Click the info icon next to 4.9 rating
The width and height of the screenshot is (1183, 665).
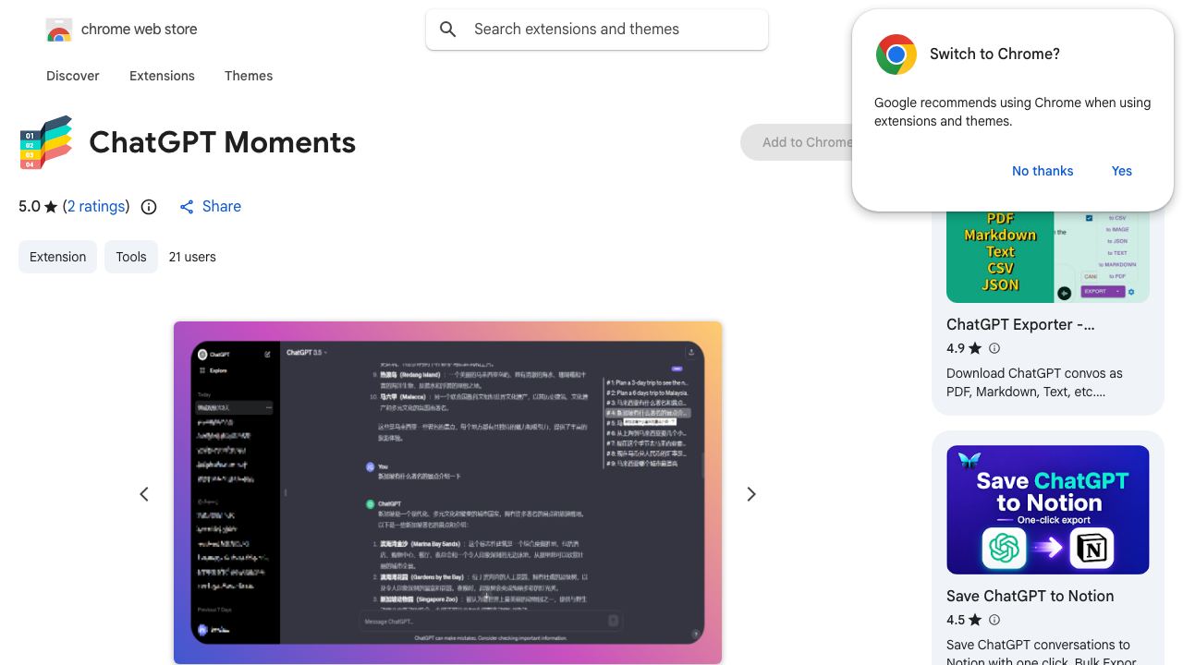[x=994, y=348]
